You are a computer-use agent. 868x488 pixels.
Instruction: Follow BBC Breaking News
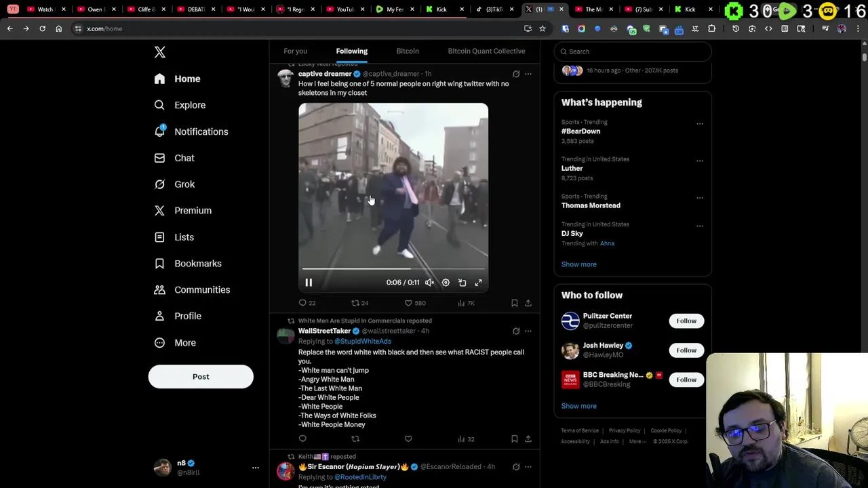(x=686, y=380)
